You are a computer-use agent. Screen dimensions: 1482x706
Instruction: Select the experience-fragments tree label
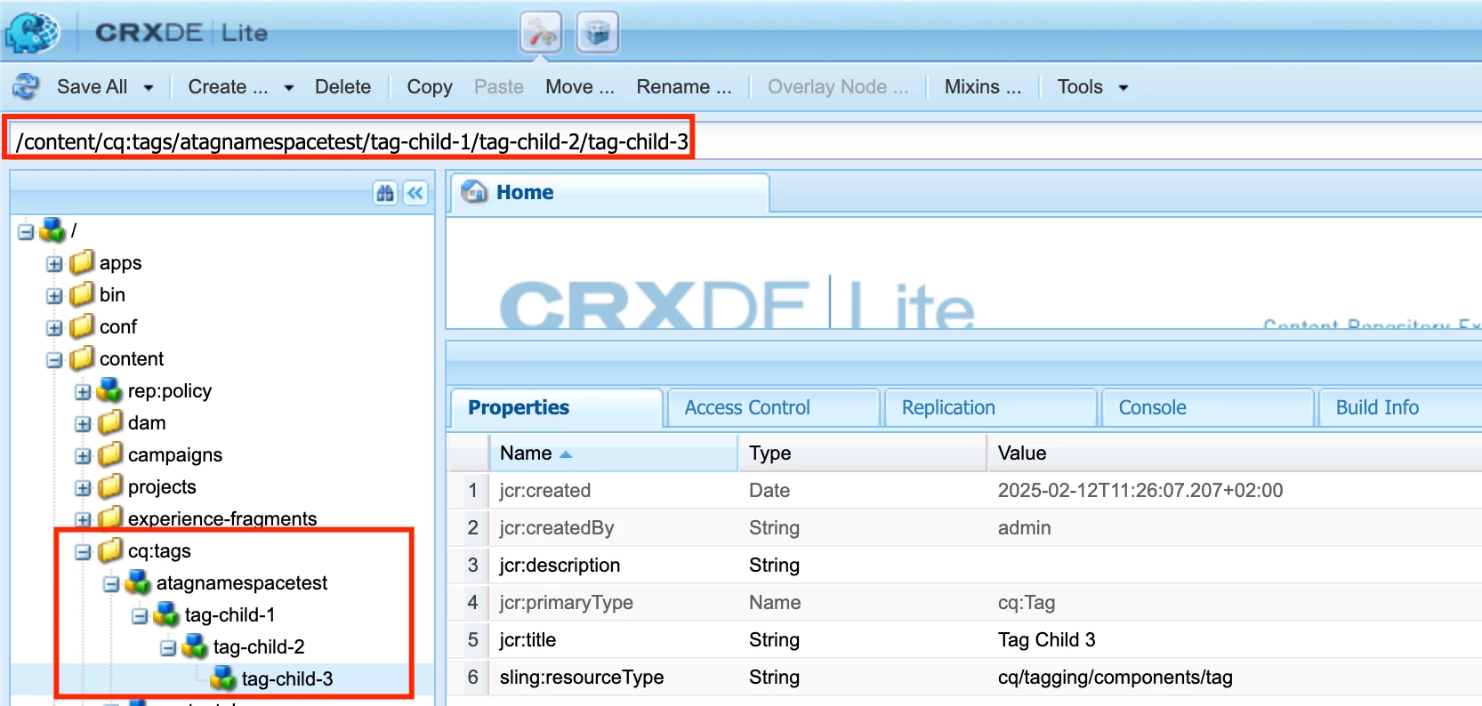[x=222, y=518]
